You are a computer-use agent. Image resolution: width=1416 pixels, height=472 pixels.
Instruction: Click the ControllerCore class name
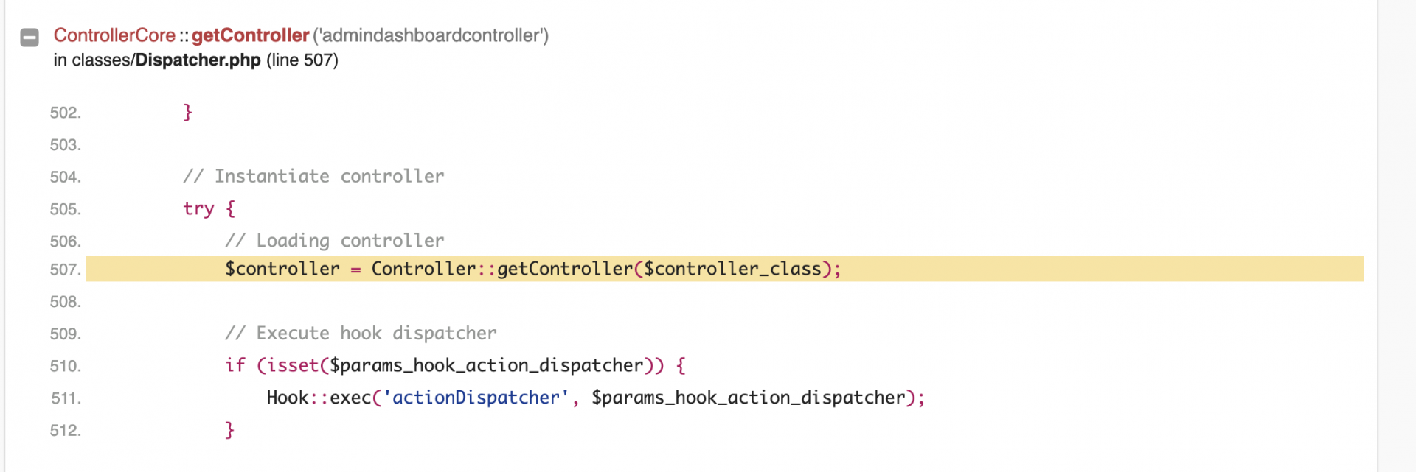(x=114, y=35)
